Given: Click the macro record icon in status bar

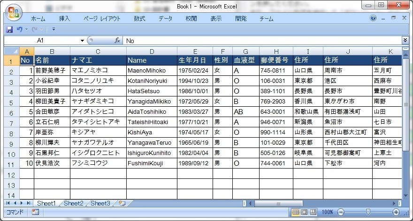Looking at the screenshot, I should (35, 212).
